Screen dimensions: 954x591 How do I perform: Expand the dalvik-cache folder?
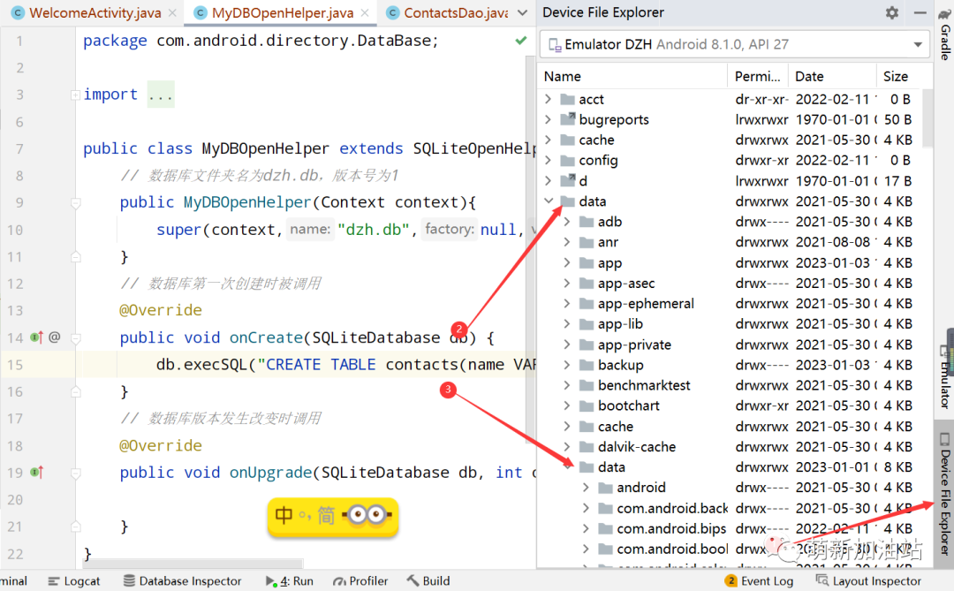[567, 447]
